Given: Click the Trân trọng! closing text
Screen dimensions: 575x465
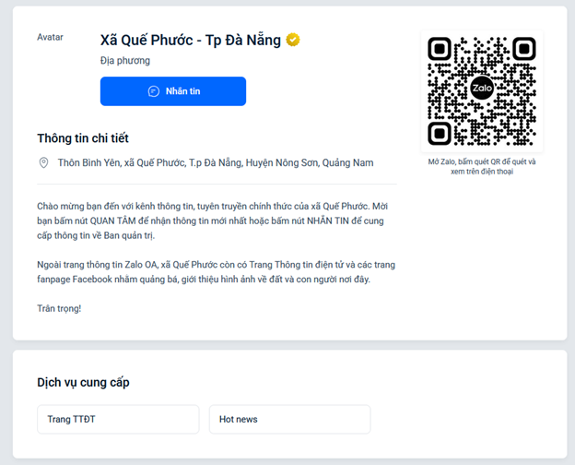Looking at the screenshot, I should (x=59, y=308).
